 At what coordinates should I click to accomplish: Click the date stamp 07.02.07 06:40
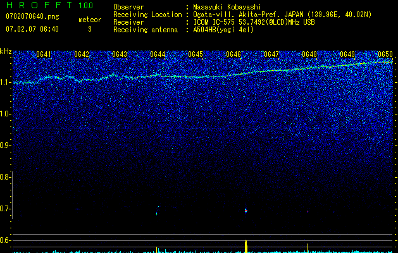click(x=32, y=29)
